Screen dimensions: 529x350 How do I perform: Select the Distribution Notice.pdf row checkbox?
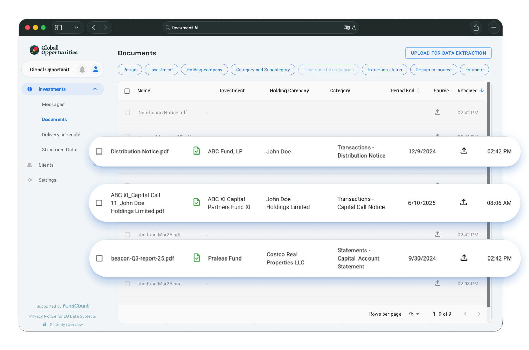coord(99,151)
